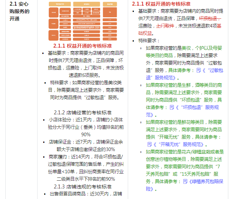Open the 《"坏损包退"服务规范》 link

[199, 107]
